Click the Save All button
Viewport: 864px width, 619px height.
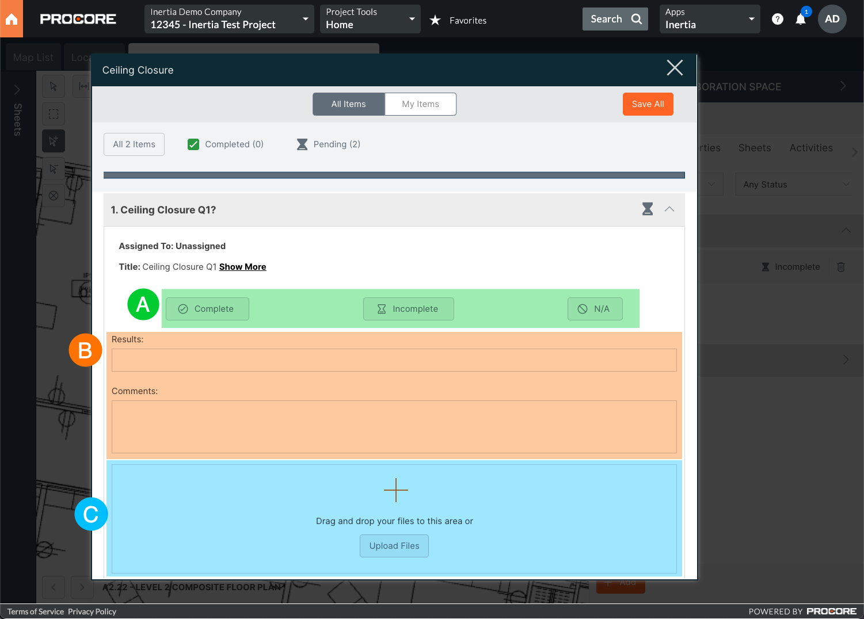(648, 104)
